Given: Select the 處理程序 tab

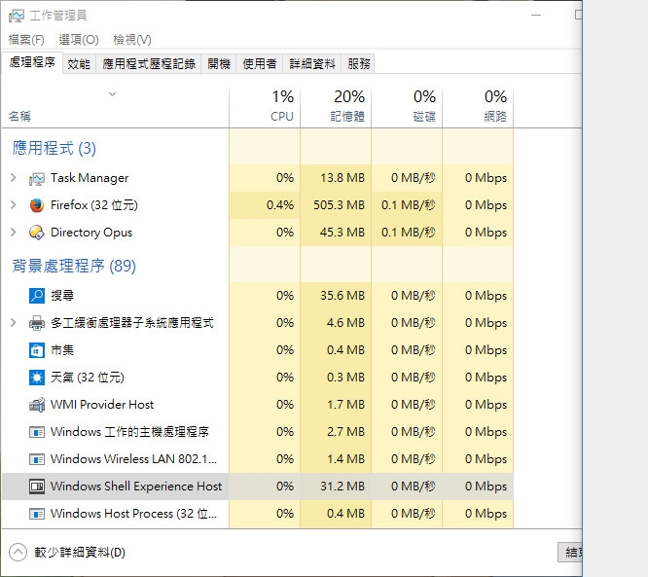Looking at the screenshot, I should [x=32, y=62].
